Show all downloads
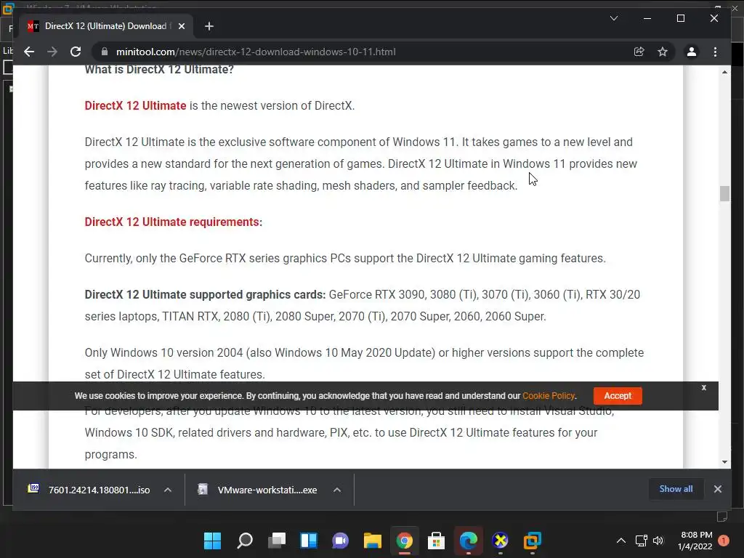 tap(676, 489)
